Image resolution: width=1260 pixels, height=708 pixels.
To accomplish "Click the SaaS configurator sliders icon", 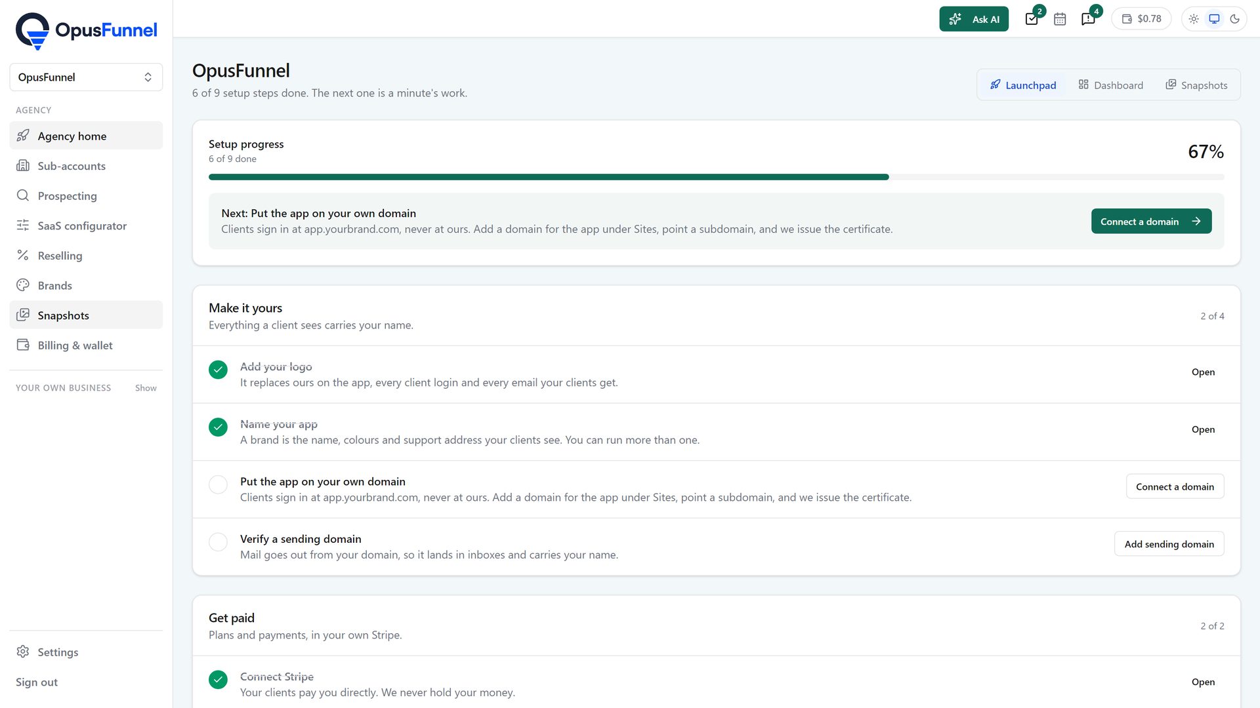I will coord(23,226).
